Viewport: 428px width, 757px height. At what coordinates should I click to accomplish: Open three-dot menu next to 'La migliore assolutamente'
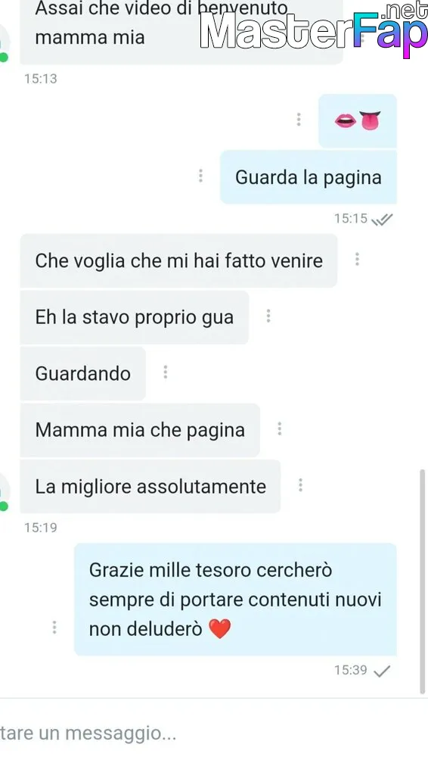(300, 484)
